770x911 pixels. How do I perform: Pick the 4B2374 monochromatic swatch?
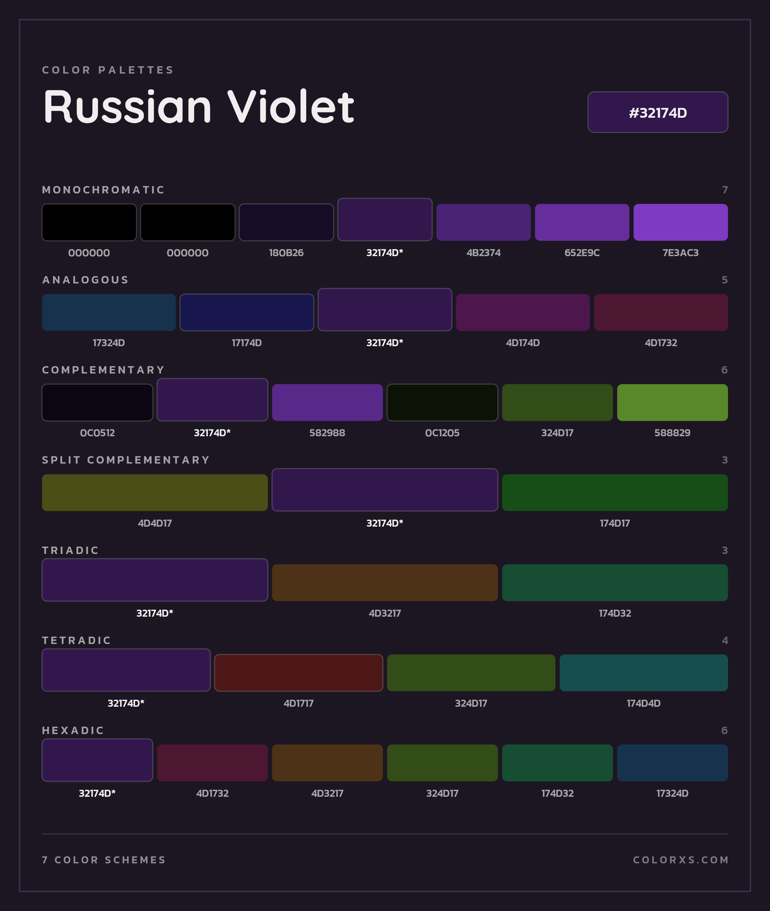coord(483,222)
